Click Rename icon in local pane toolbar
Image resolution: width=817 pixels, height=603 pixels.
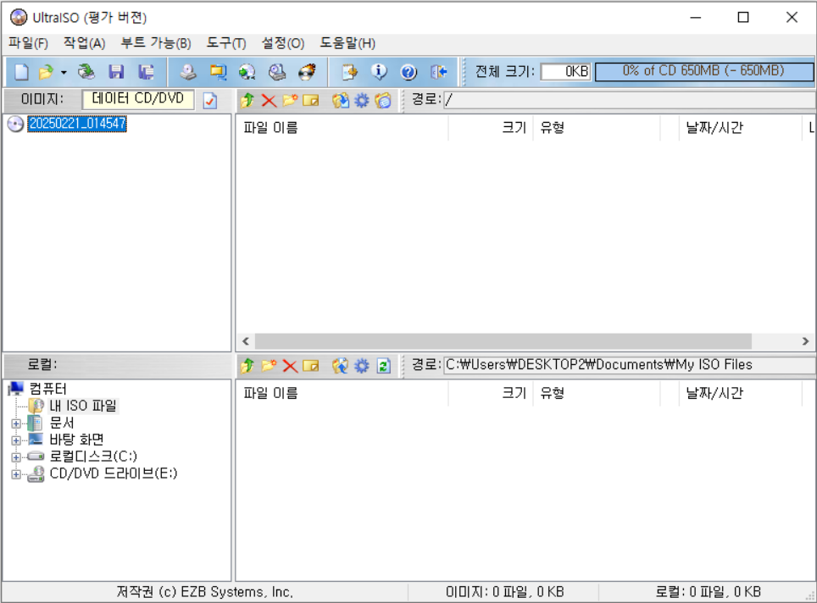pyautogui.click(x=310, y=366)
